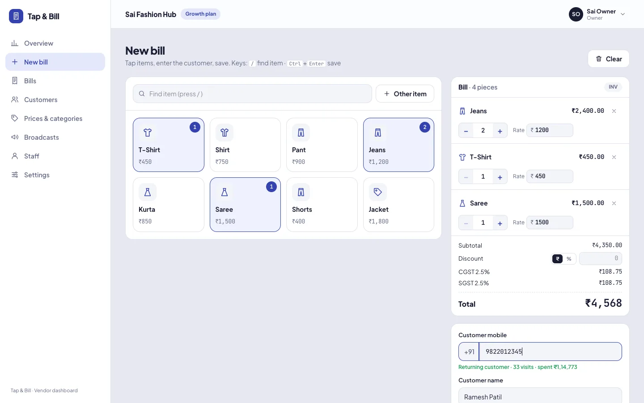The height and width of the screenshot is (403, 644).
Task: Remove Jeans line from the bill
Action: 614,111
